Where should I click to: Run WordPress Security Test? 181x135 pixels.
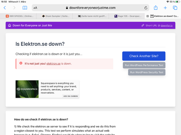147,72
